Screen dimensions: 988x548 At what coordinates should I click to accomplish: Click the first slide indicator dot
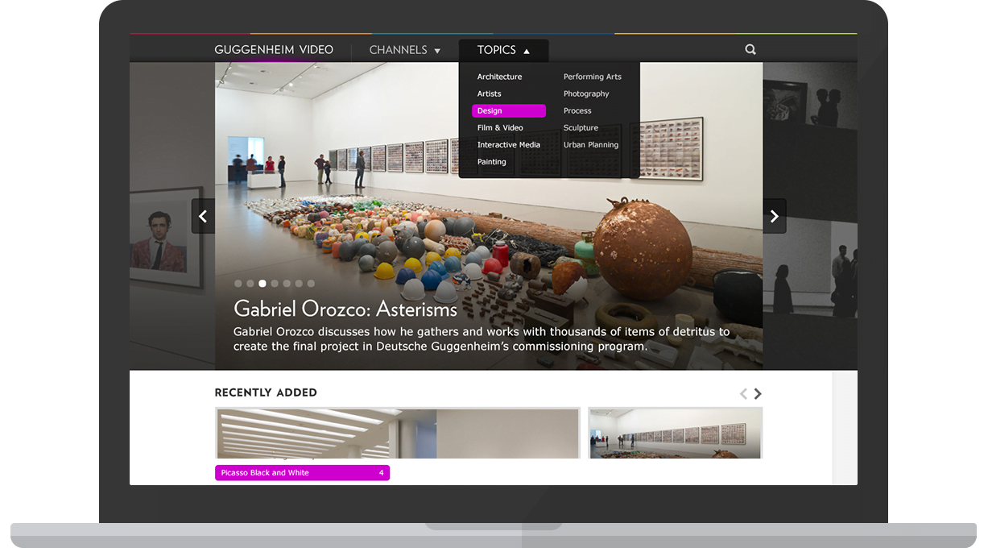pos(238,283)
